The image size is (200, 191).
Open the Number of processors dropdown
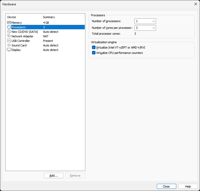tap(145, 21)
